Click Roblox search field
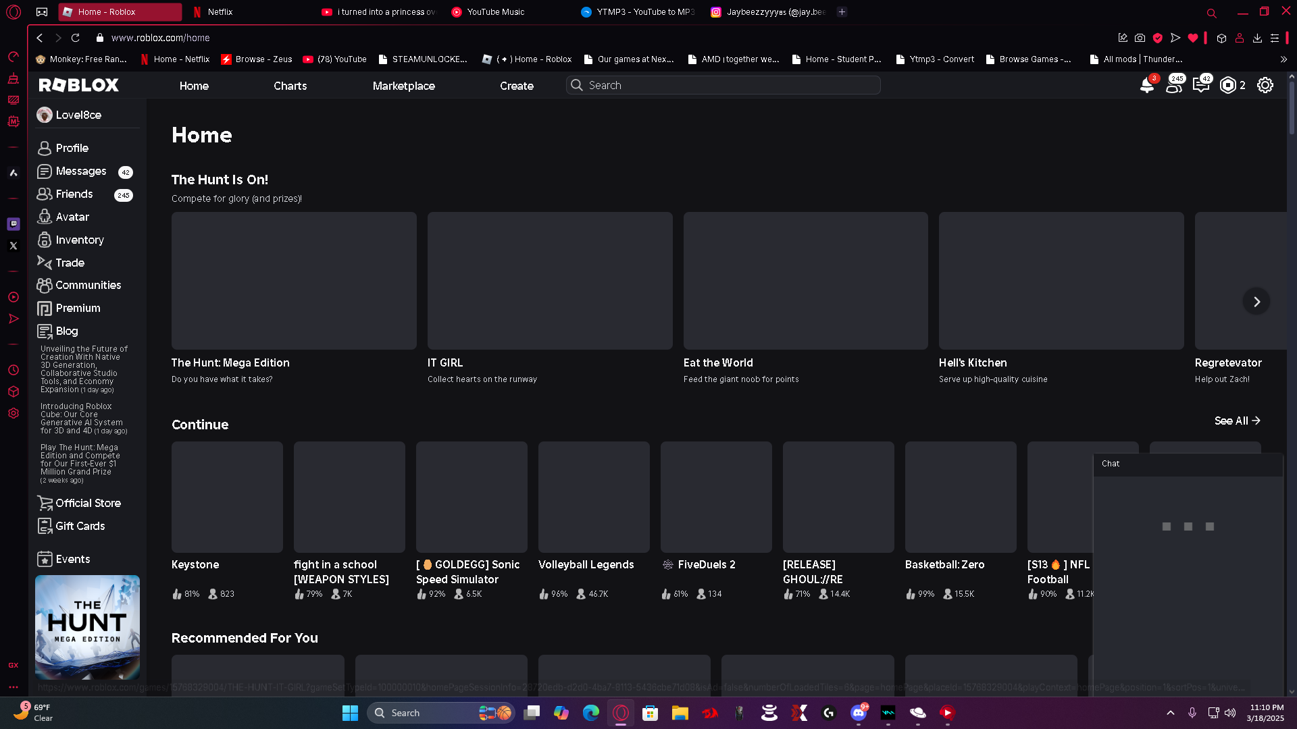This screenshot has width=1297, height=729. point(723,85)
